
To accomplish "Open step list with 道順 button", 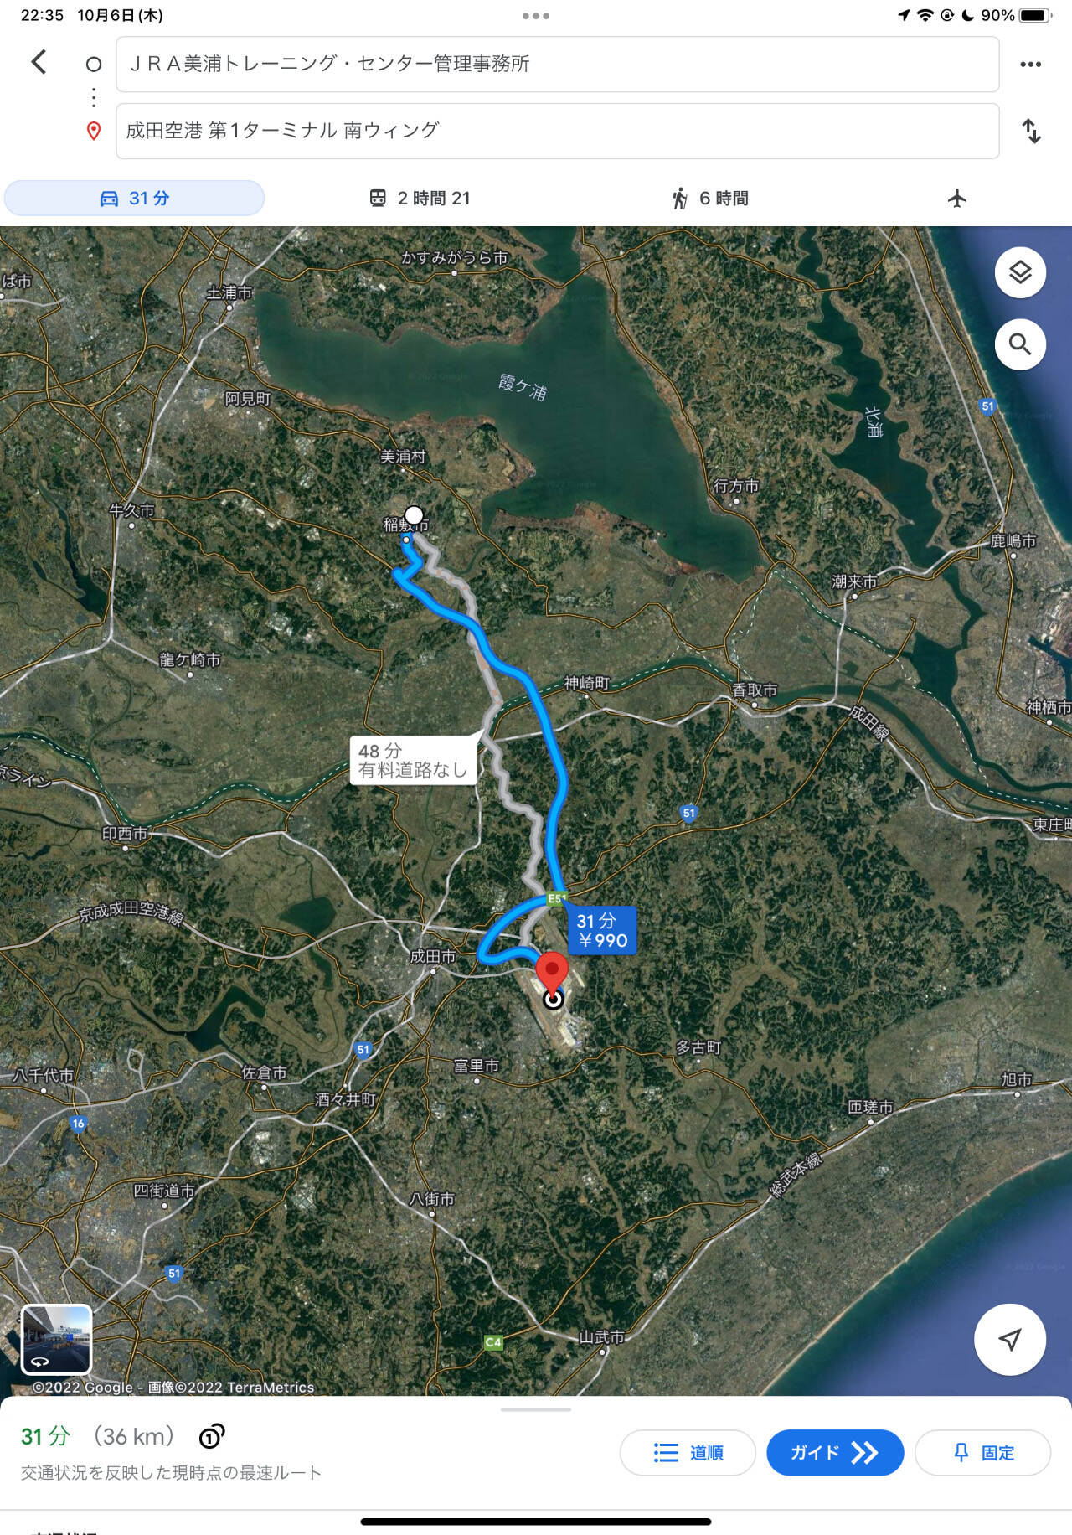I will tap(688, 1452).
